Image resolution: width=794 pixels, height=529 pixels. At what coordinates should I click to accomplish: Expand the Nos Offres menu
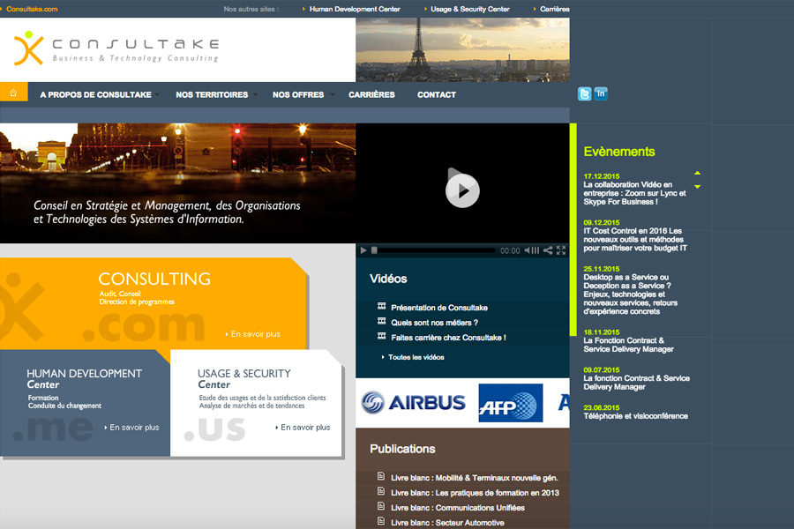point(303,94)
